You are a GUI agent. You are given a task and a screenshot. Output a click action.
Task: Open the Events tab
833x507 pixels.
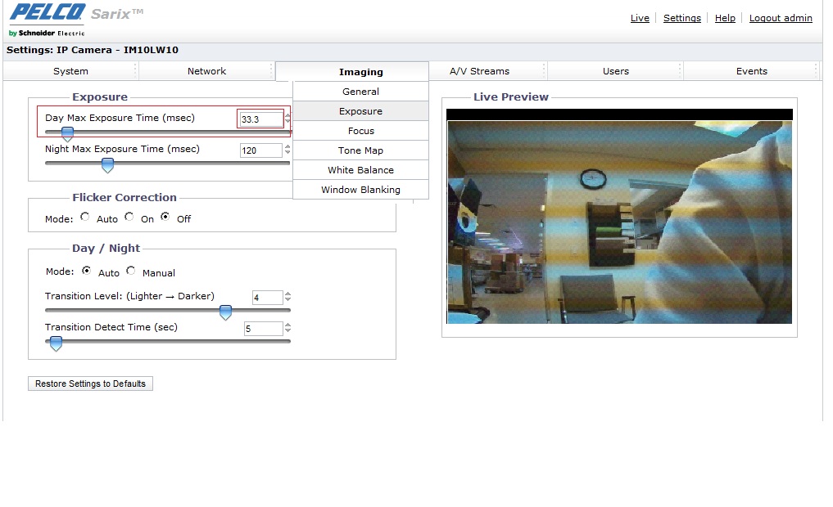(750, 71)
